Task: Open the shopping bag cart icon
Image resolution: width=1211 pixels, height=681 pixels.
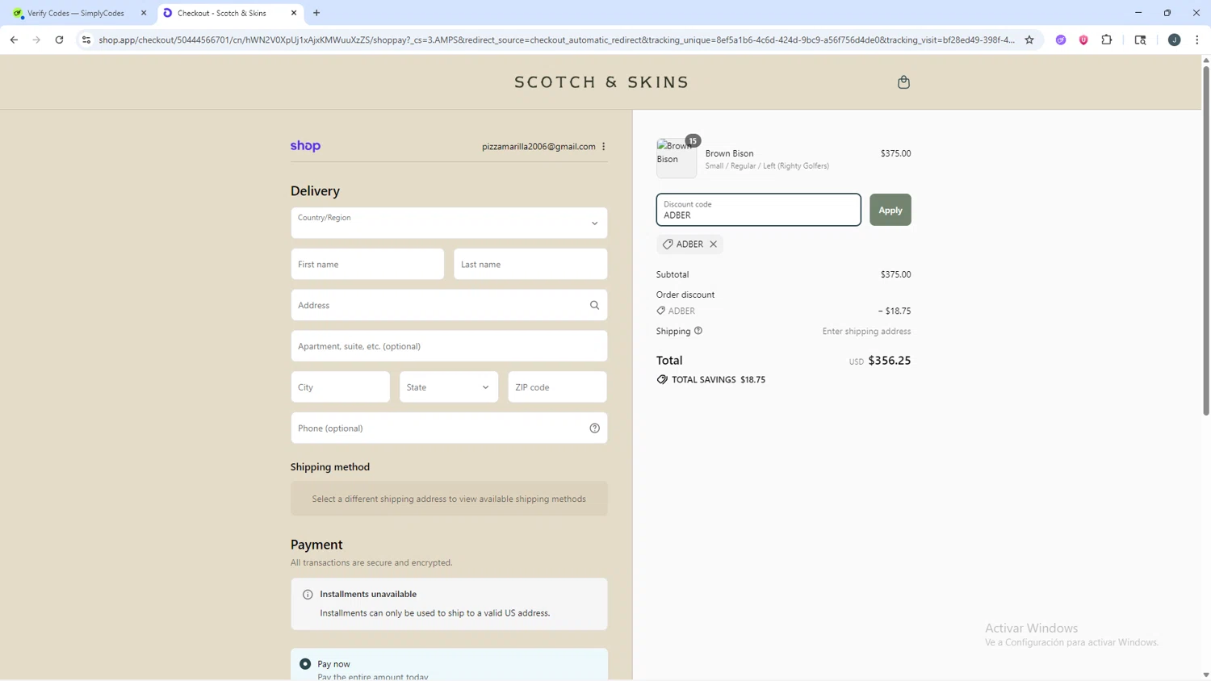Action: [x=903, y=82]
